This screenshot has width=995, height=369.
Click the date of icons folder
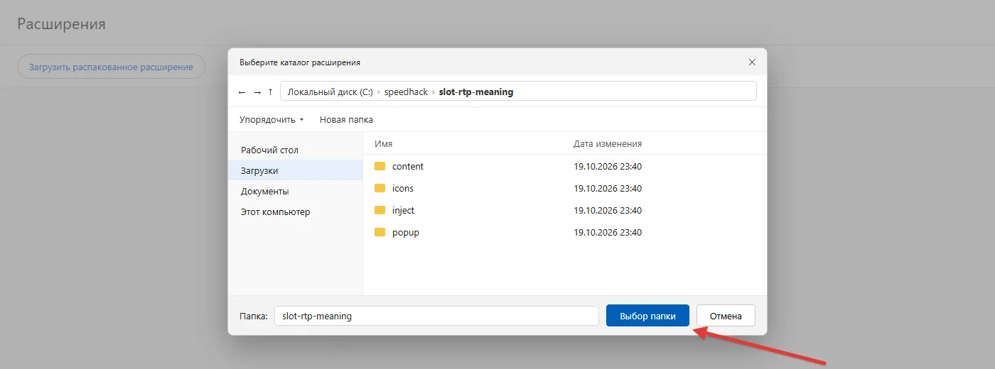pyautogui.click(x=608, y=189)
